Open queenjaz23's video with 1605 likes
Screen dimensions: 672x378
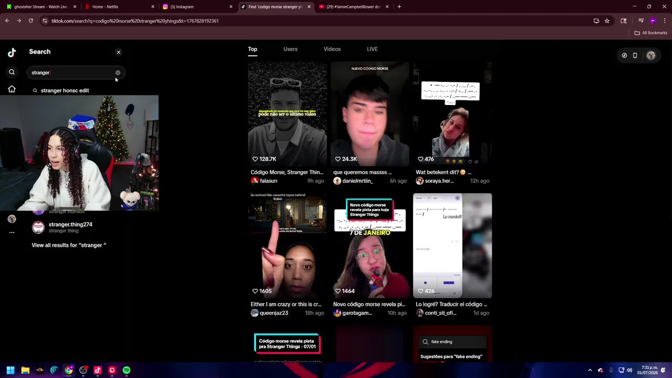pyautogui.click(x=287, y=246)
